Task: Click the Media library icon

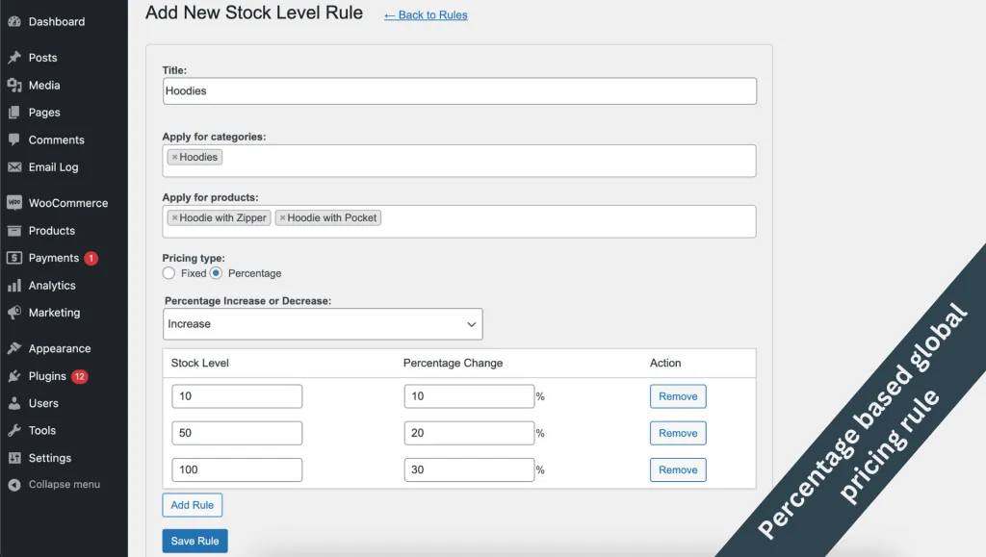Action: click(14, 86)
